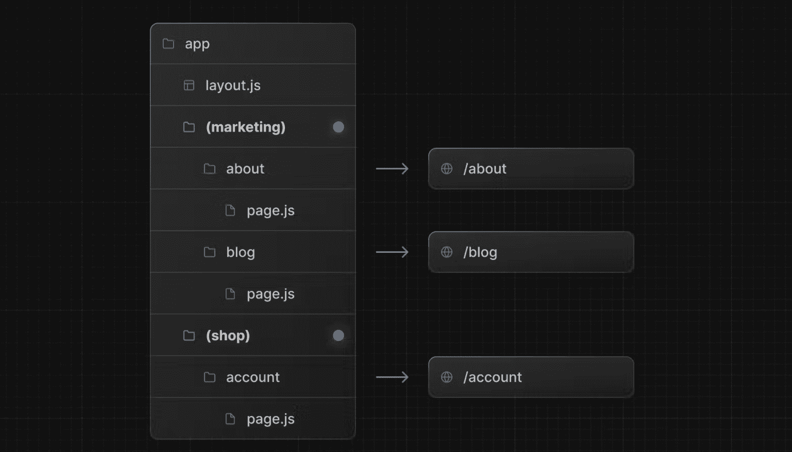Click the globe icon beside /about
Image resolution: width=792 pixels, height=452 pixels.
pos(447,169)
